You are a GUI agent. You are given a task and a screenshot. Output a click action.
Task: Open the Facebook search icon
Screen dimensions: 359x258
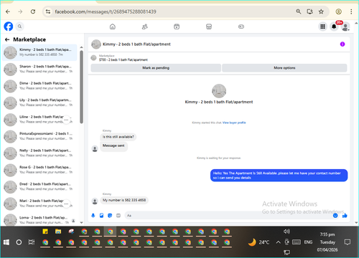tap(19, 27)
